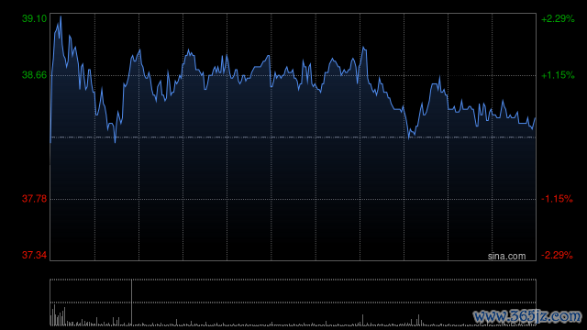Click the intraday price peak near open
Screen dimensions: 587x330
(x=61, y=16)
